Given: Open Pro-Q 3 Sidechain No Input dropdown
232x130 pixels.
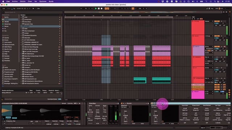Looking at the screenshot, I should click(125, 107).
